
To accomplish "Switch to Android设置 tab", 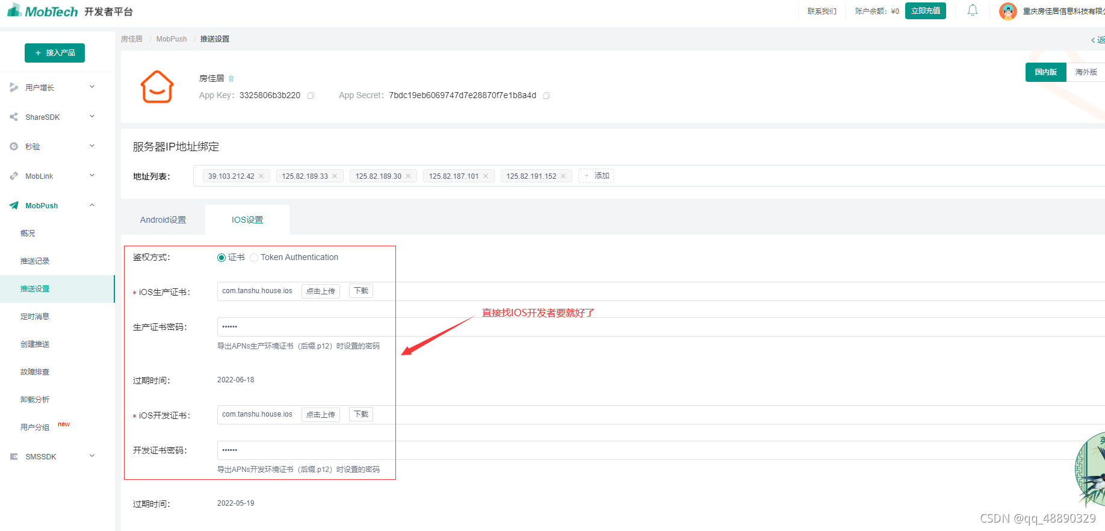I will click(x=163, y=220).
